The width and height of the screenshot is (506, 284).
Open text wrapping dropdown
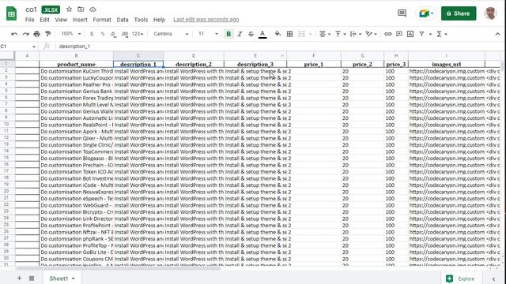point(355,34)
